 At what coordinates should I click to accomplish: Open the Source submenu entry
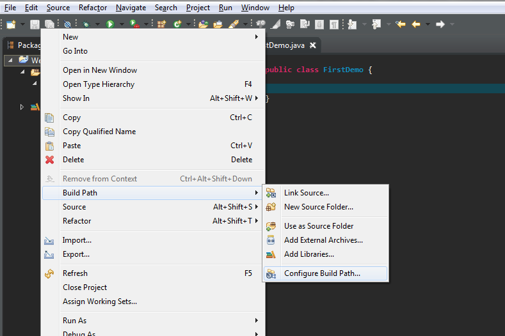[x=154, y=207]
